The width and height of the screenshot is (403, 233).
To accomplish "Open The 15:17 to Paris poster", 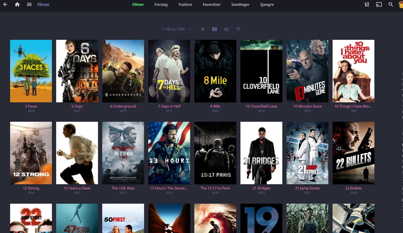I will (x=215, y=153).
